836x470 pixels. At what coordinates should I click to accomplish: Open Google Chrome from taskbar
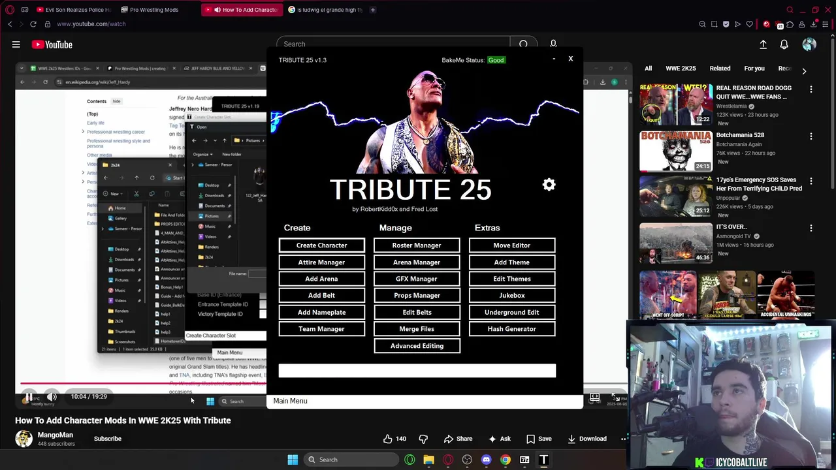coord(505,460)
